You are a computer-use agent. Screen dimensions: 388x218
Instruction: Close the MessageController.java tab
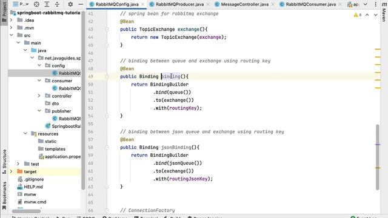(x=273, y=4)
